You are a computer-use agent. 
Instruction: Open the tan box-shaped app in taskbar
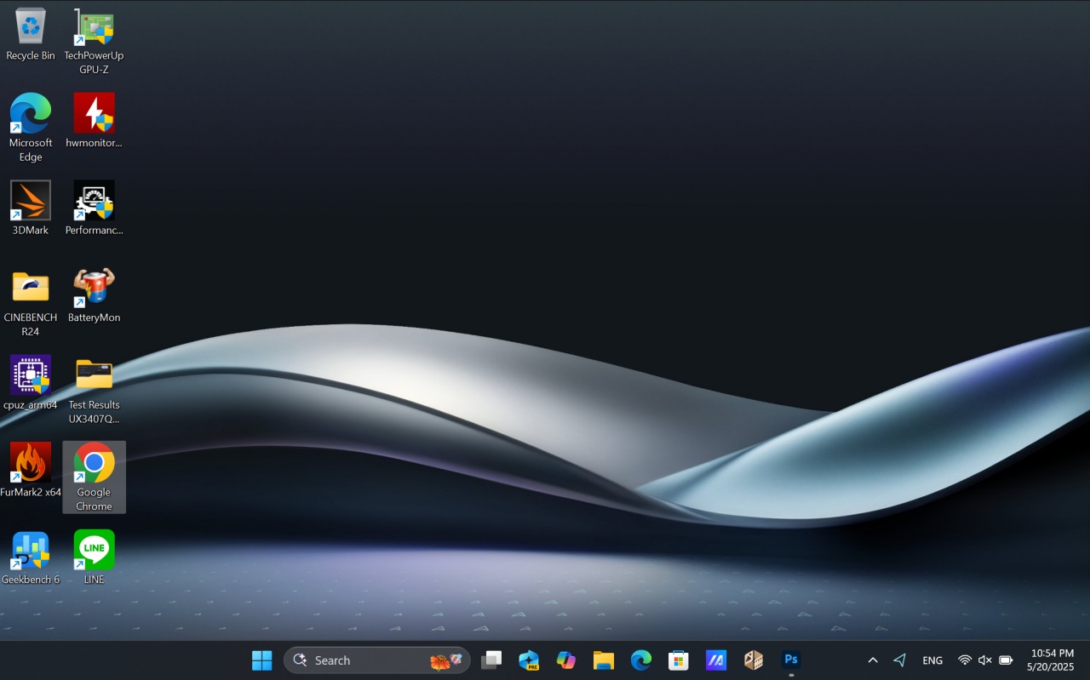pyautogui.click(x=754, y=660)
